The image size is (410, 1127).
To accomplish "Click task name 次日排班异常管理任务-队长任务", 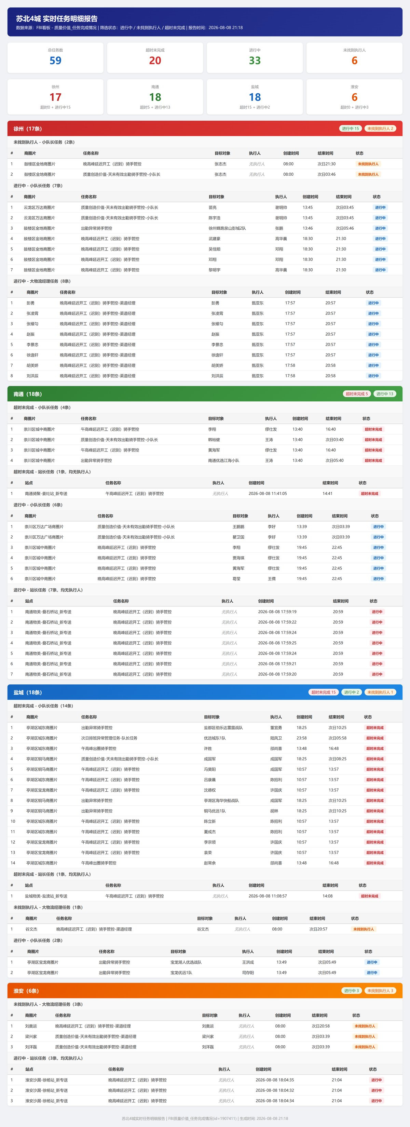I will [x=109, y=738].
